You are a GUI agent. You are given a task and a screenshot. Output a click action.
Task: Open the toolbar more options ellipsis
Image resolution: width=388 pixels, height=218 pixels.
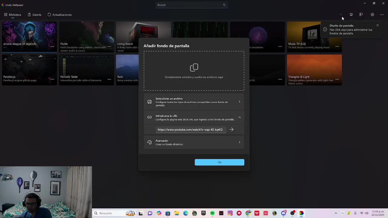pos(382,15)
